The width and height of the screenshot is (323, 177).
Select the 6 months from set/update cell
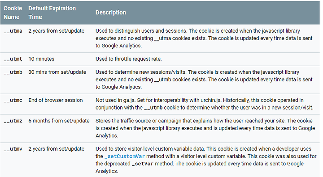point(59,121)
